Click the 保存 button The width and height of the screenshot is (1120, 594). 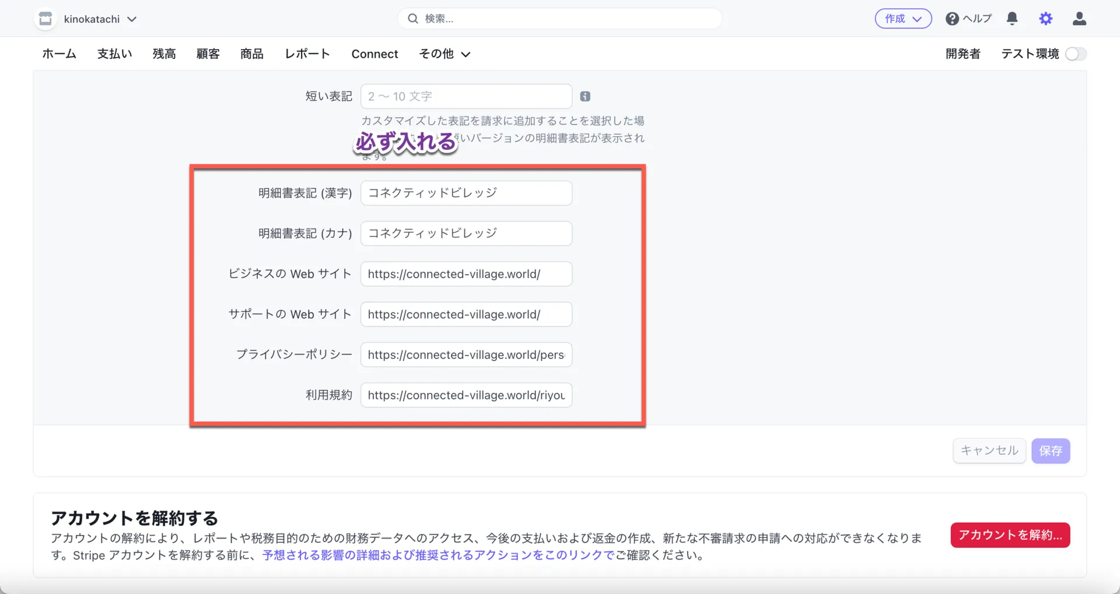pyautogui.click(x=1050, y=451)
